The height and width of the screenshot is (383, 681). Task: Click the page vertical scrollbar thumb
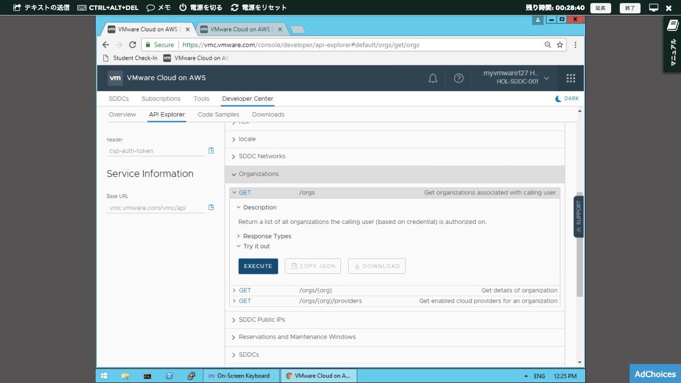(x=580, y=244)
